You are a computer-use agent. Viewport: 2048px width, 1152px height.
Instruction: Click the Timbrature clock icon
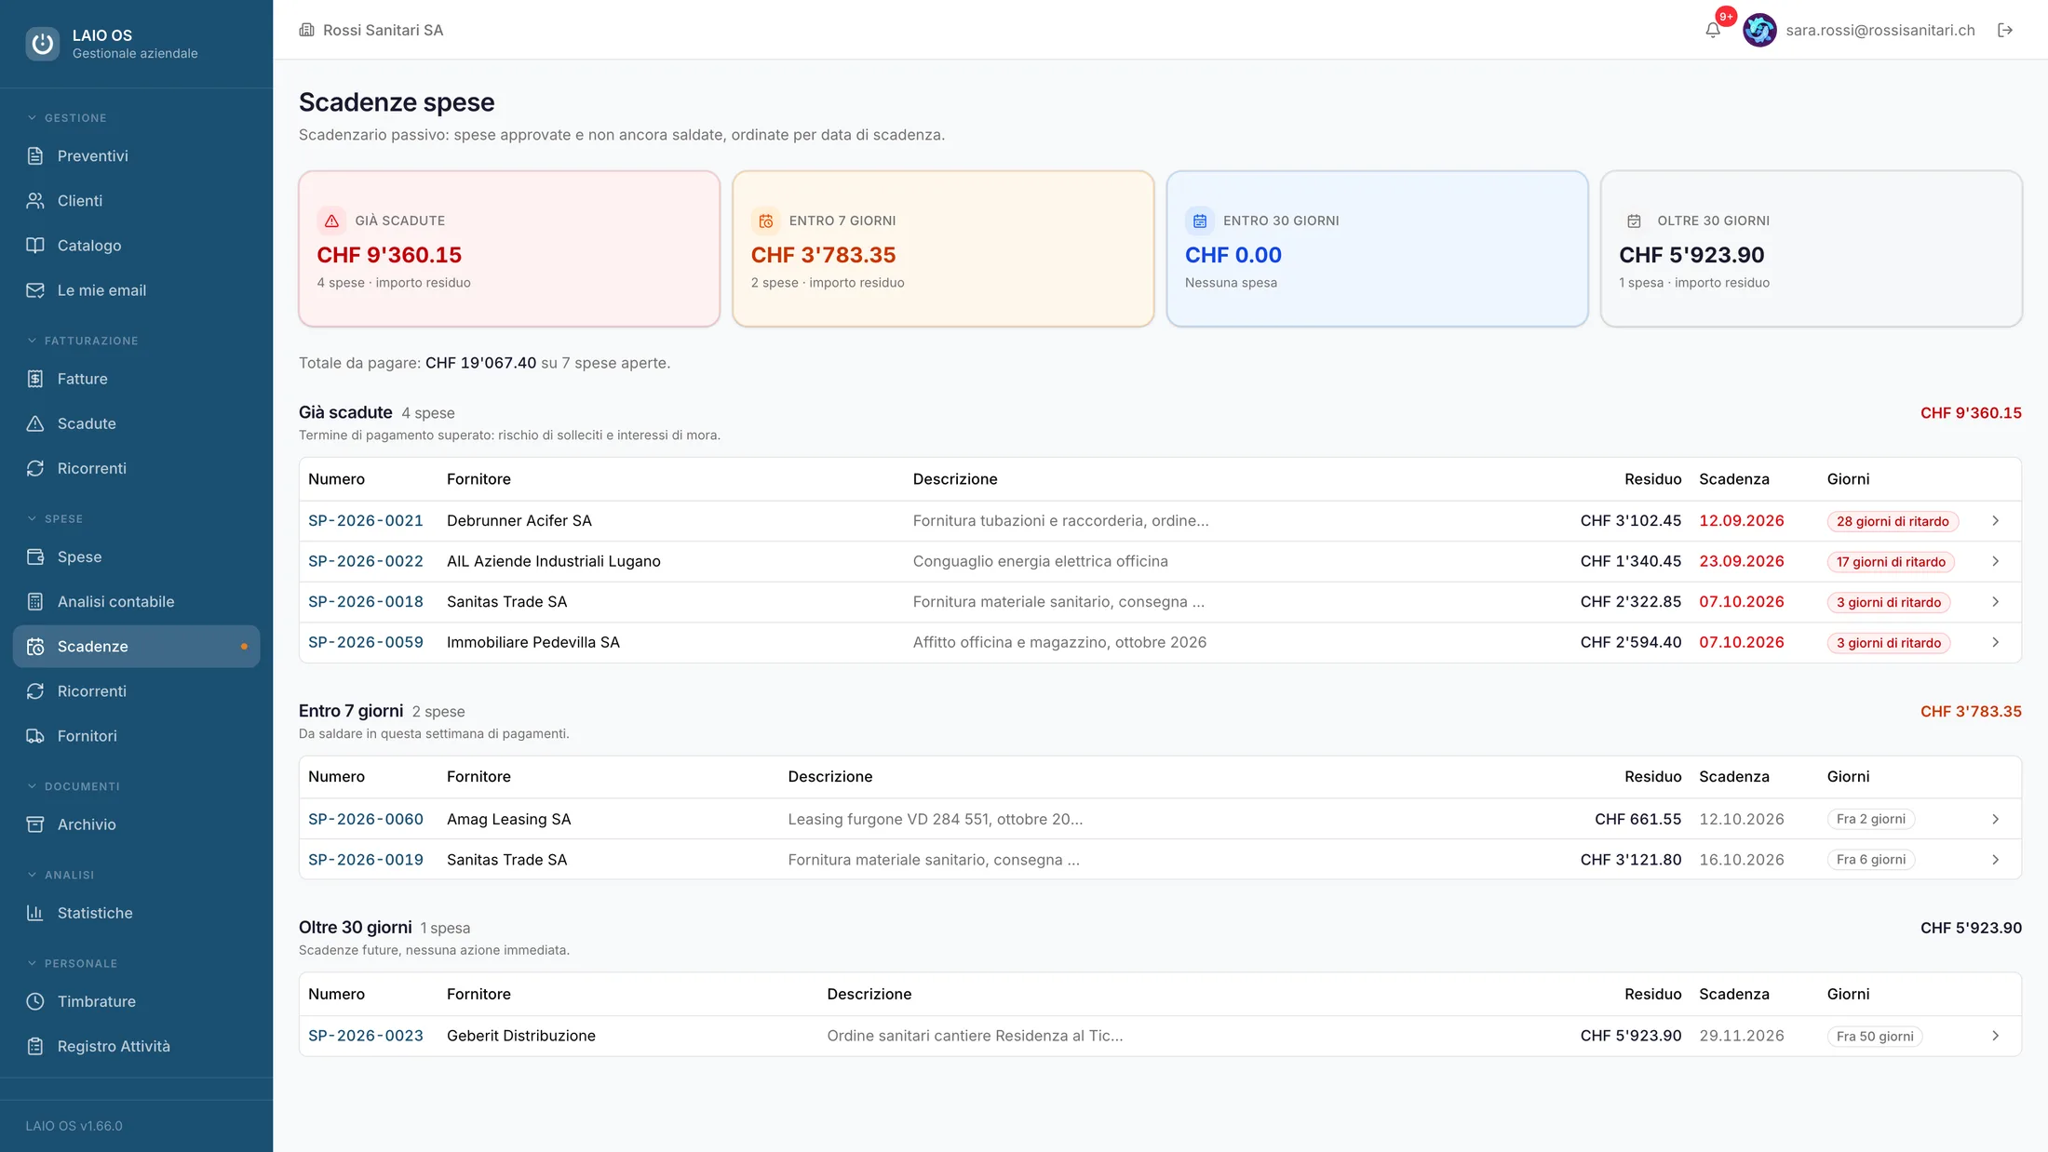coord(35,1001)
